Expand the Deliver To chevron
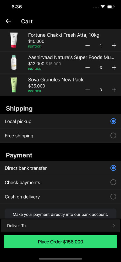 point(114,226)
